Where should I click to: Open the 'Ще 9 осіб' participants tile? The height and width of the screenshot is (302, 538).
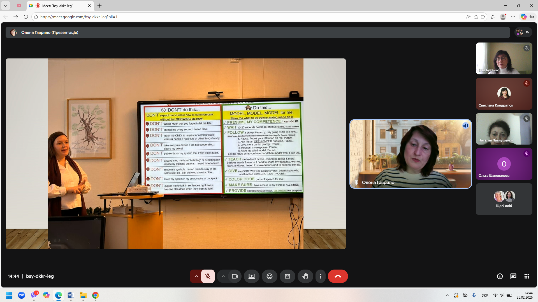point(504,199)
